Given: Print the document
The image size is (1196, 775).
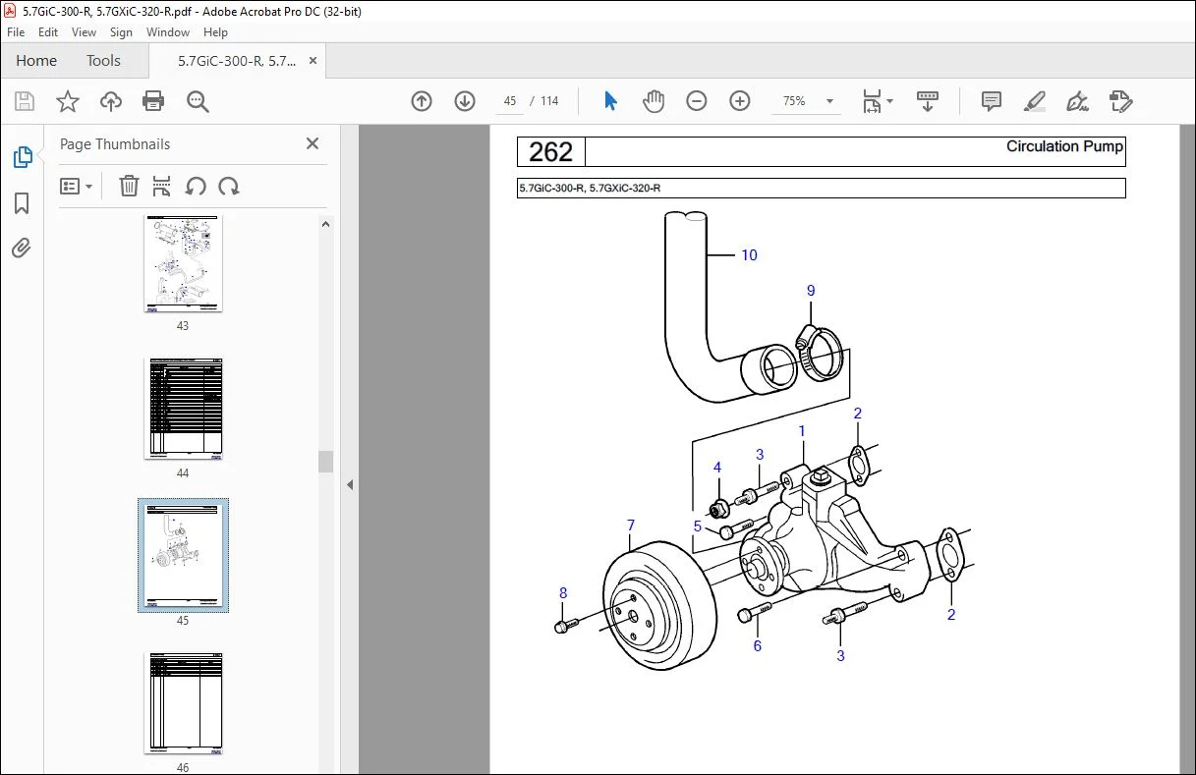Looking at the screenshot, I should (153, 101).
